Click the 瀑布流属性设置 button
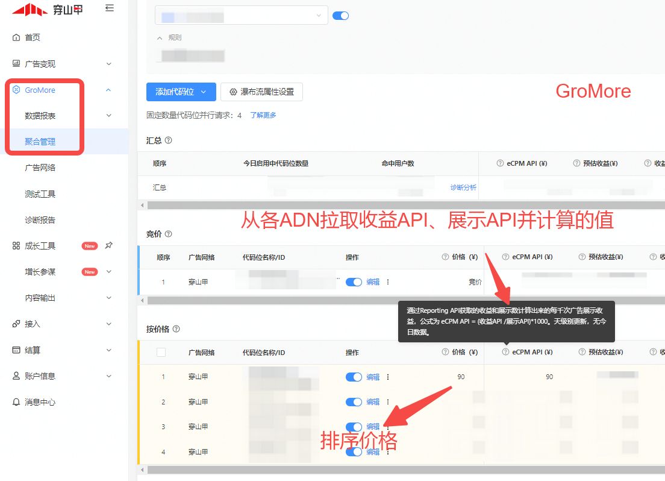The width and height of the screenshot is (665, 481). (261, 92)
